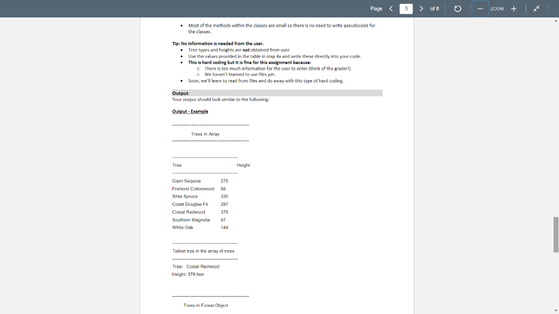Click the 'Height: 379 feet' line
The height and width of the screenshot is (314, 559).
pyautogui.click(x=188, y=275)
